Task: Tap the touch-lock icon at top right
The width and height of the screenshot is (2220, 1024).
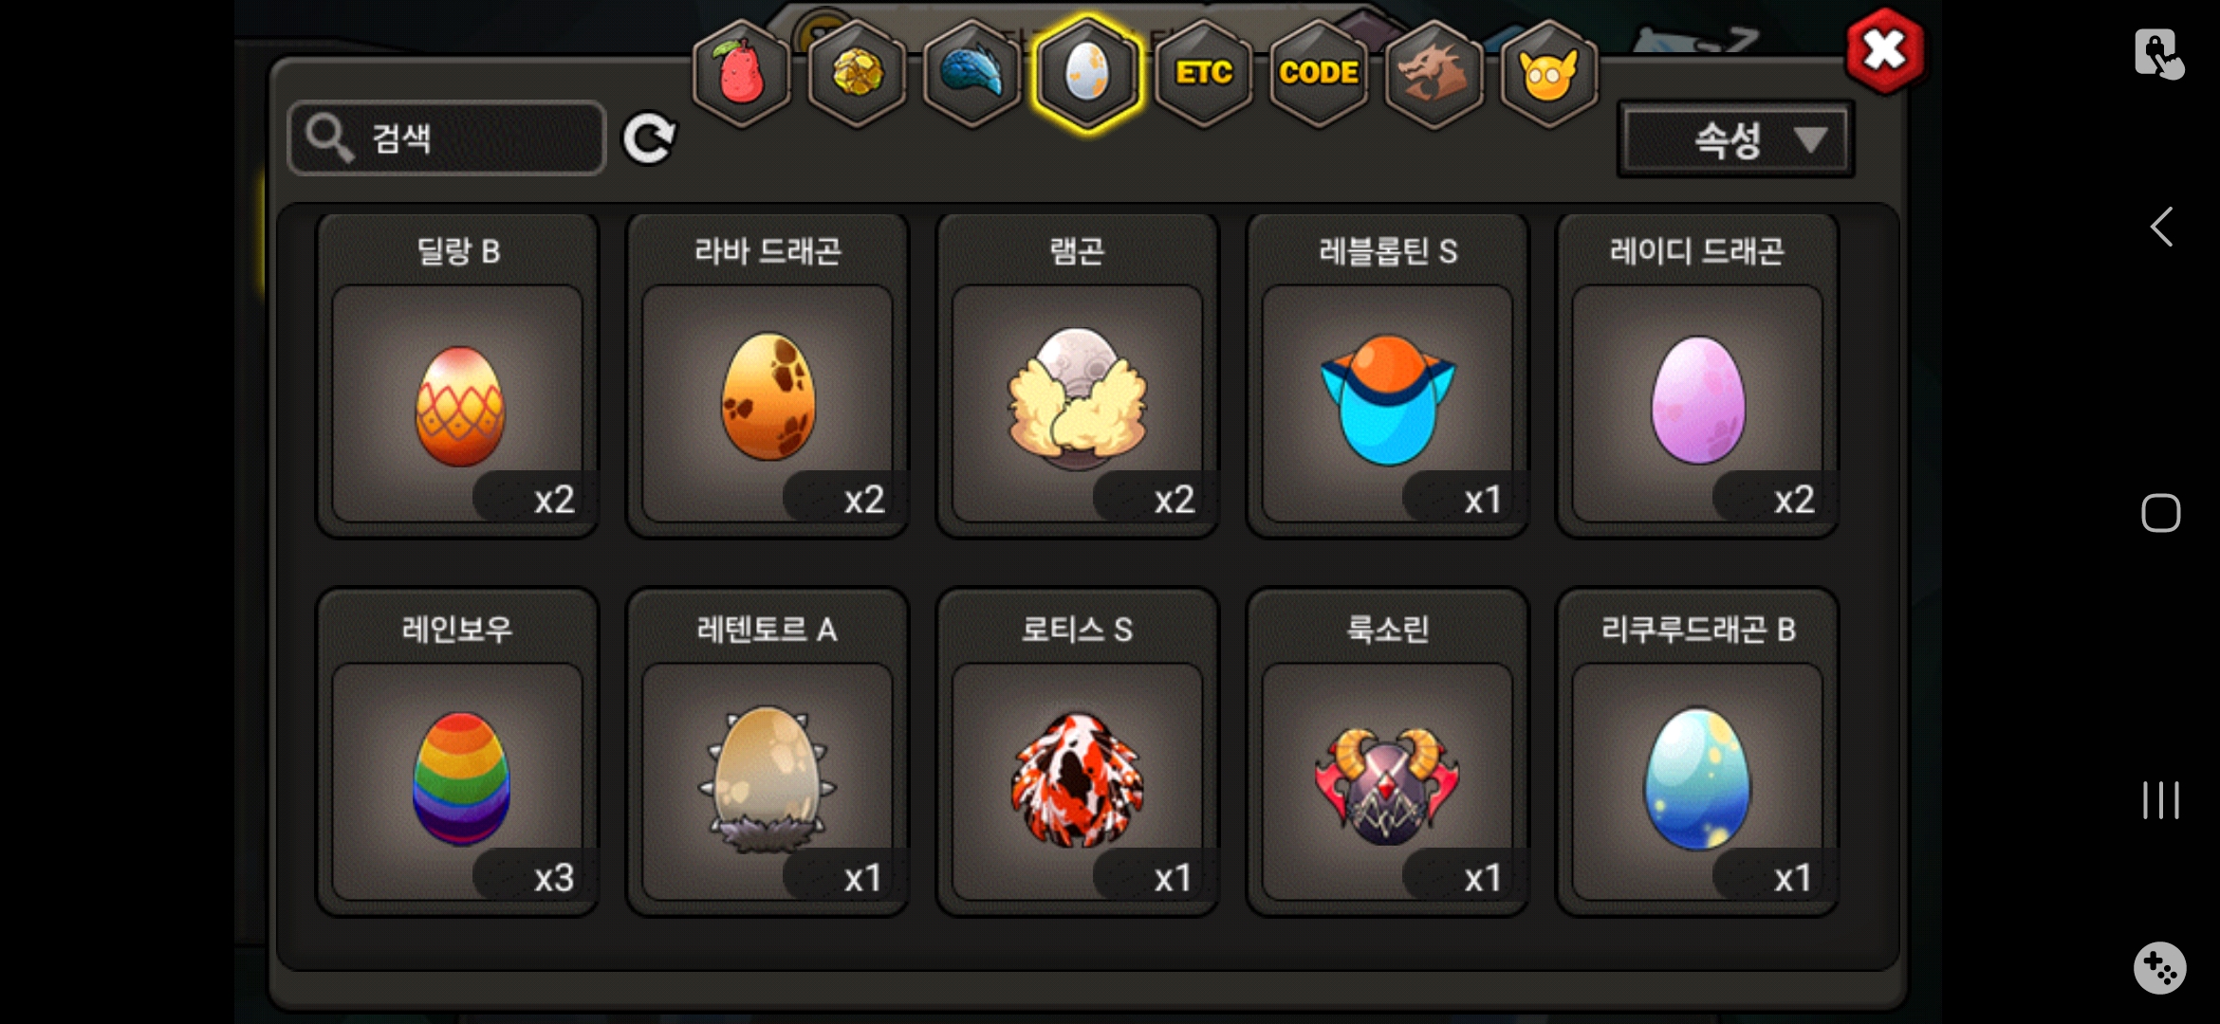Action: 2159,54
